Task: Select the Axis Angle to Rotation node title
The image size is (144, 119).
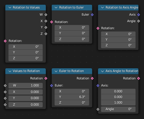Action: pos(122,71)
